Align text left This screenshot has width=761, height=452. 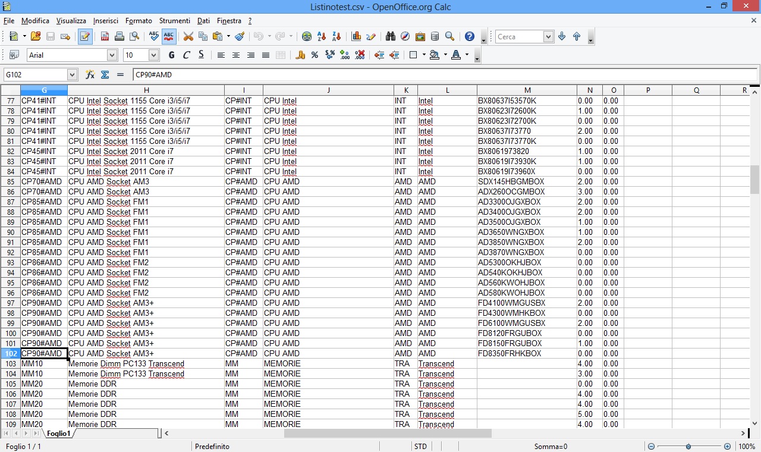tap(221, 55)
